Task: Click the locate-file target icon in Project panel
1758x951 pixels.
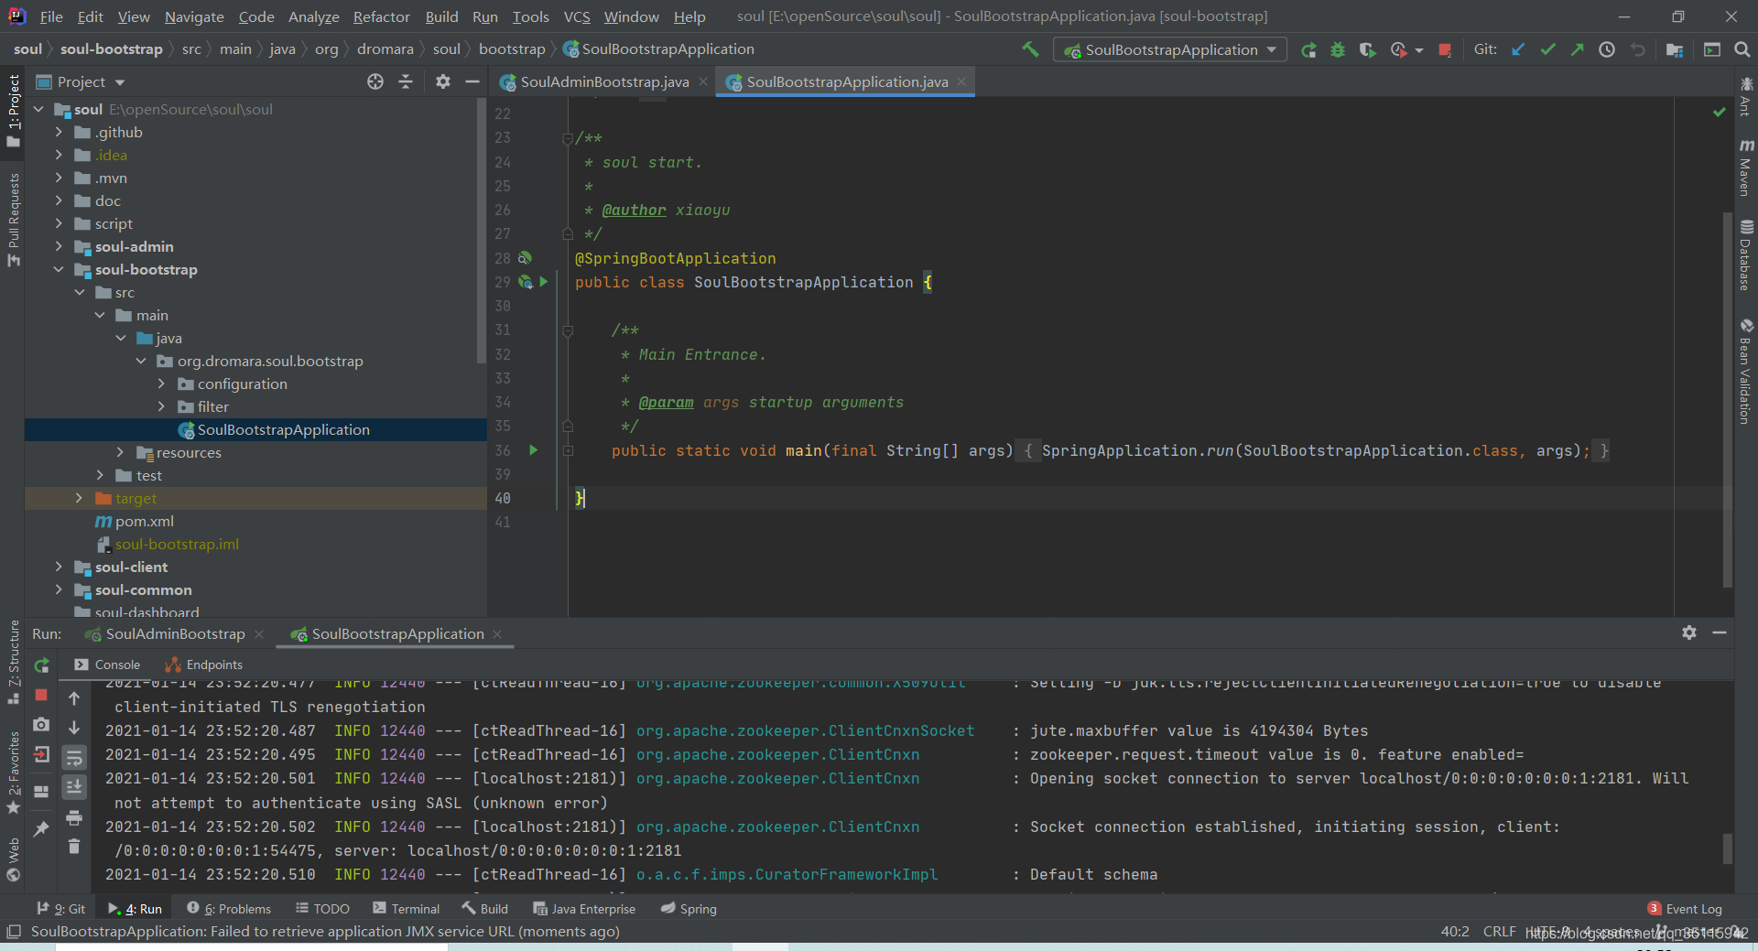Action: pos(375,81)
